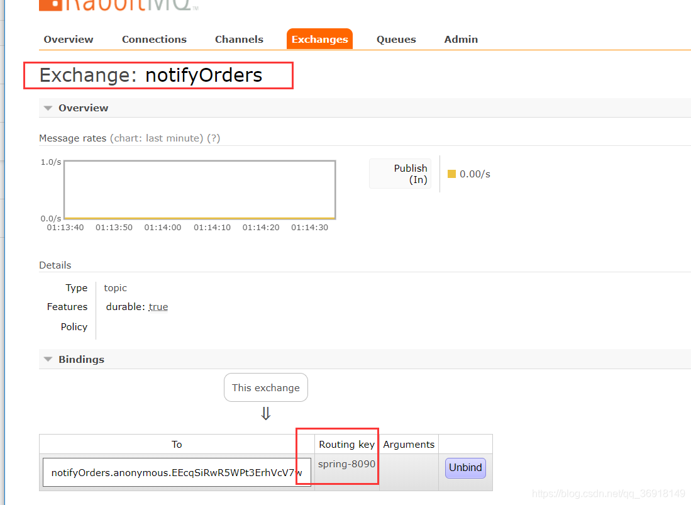Switch to the Admin tab

point(461,39)
